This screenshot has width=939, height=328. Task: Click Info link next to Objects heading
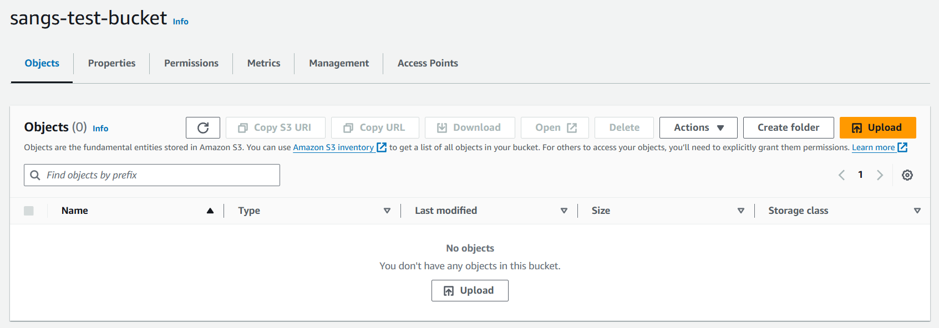tap(100, 129)
